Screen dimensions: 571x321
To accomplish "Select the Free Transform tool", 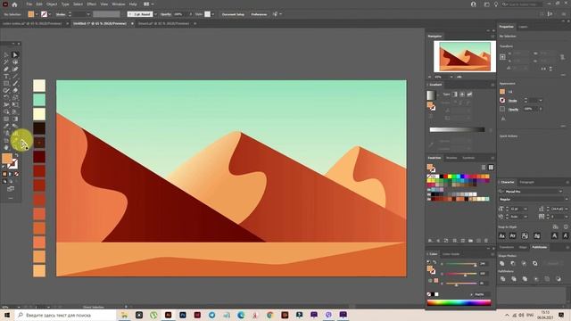I will 15,104.
